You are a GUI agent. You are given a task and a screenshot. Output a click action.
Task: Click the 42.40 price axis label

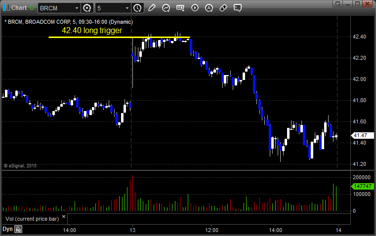click(360, 37)
